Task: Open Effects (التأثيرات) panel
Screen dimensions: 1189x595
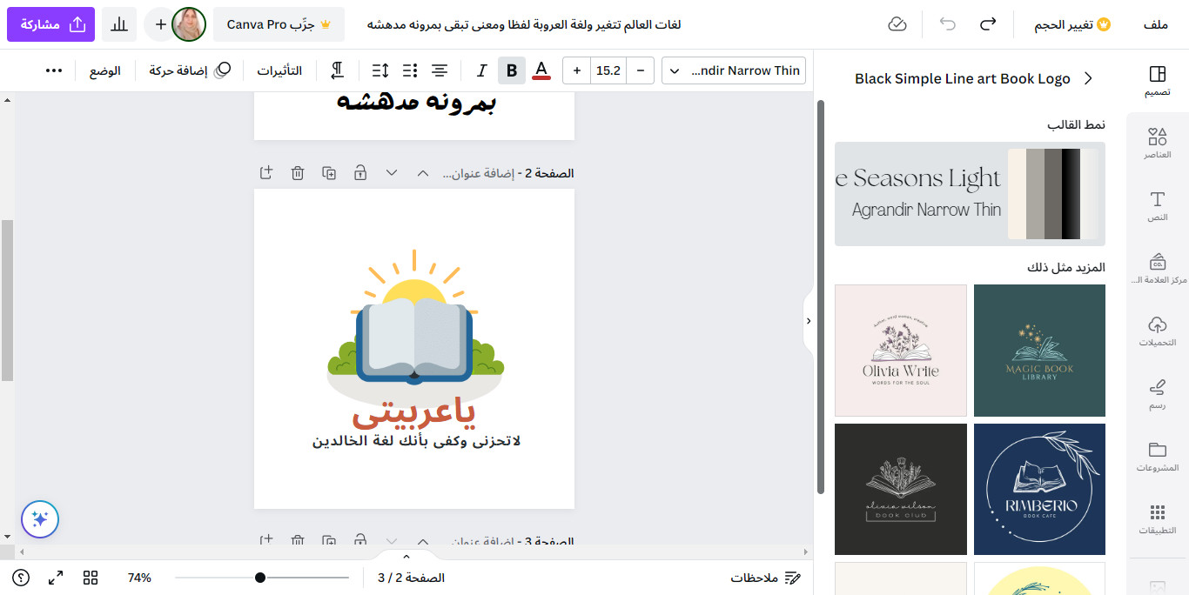Action: (x=279, y=70)
